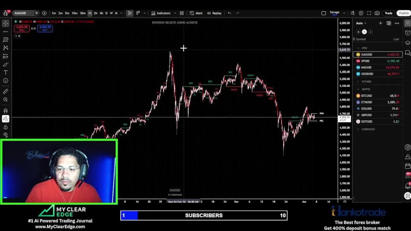Image resolution: width=411 pixels, height=231 pixels.
Task: Switch to the 5m timeframe
Action: (67, 13)
